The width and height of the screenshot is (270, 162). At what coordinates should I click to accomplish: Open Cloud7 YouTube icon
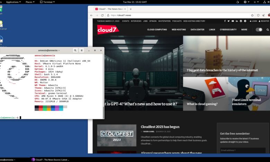tap(233, 21)
